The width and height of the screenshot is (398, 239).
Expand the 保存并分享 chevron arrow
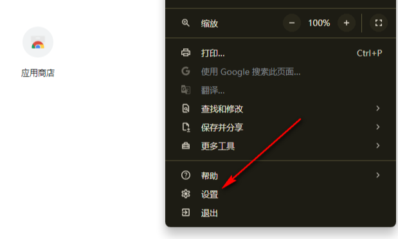point(377,127)
